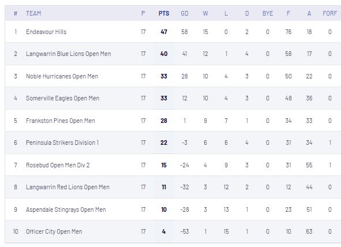Click the W wins column header
Viewport: 341px width, 247px height.
(x=205, y=13)
